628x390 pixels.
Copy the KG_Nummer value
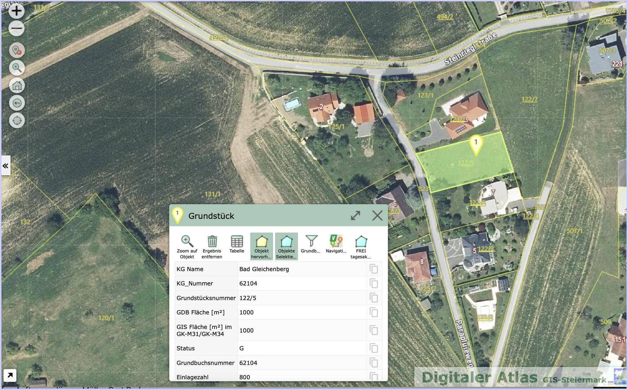[x=374, y=284]
